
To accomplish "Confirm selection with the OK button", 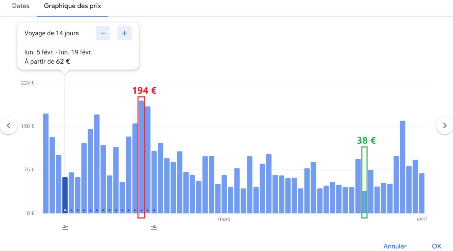I will [x=436, y=246].
